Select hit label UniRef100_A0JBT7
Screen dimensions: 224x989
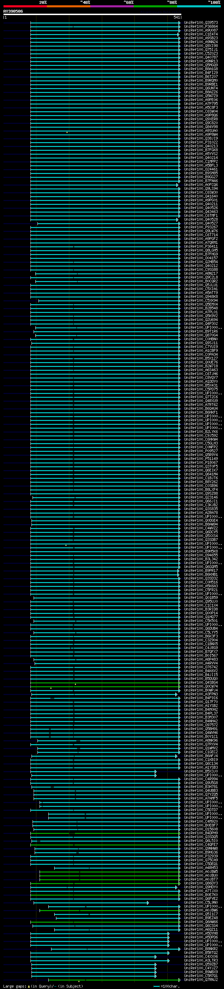[201, 880]
